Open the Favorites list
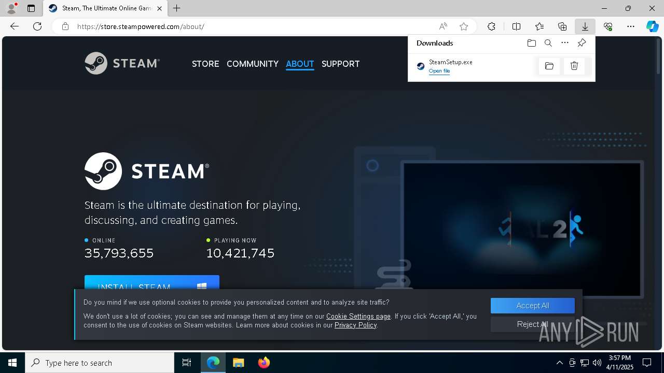664x373 pixels. coord(539,26)
